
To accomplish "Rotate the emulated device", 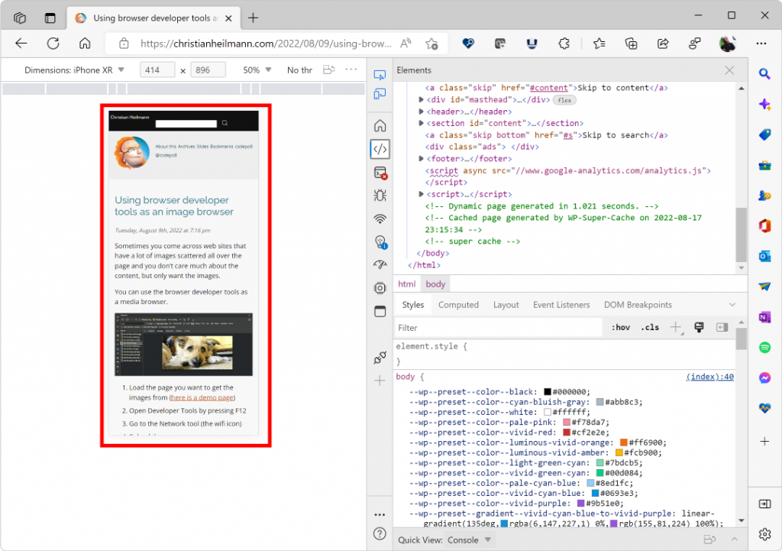I will point(328,70).
